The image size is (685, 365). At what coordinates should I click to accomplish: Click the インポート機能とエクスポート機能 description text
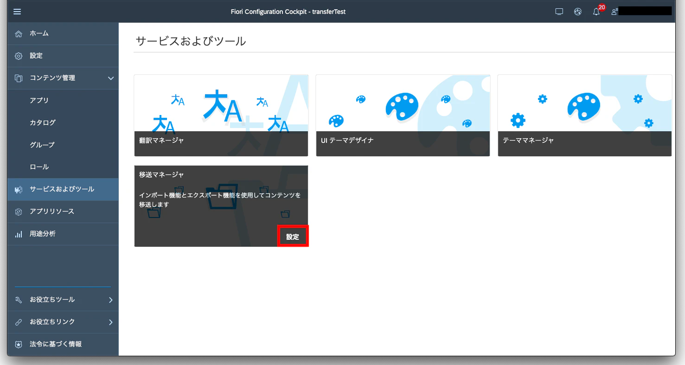[220, 200]
